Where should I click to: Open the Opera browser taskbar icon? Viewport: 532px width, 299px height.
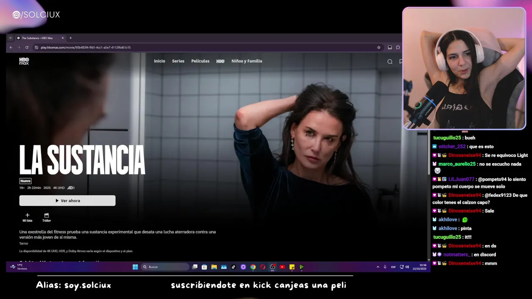(x=263, y=267)
